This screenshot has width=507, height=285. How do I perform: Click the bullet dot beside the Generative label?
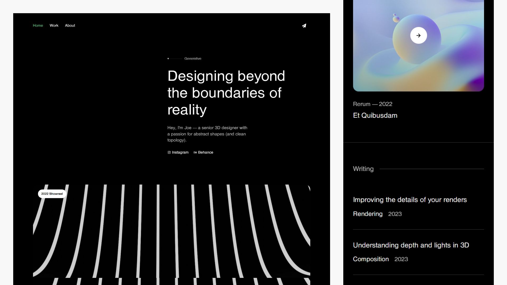tap(168, 59)
